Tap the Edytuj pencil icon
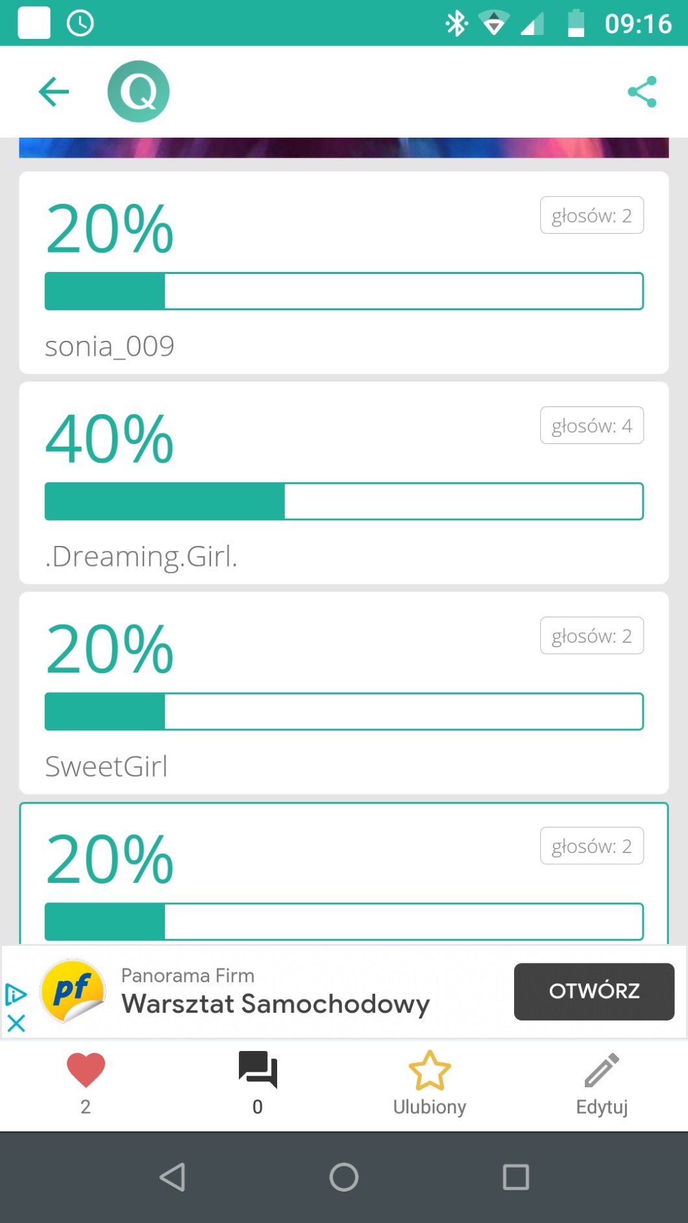Screen dimensions: 688x1223 [602, 1071]
